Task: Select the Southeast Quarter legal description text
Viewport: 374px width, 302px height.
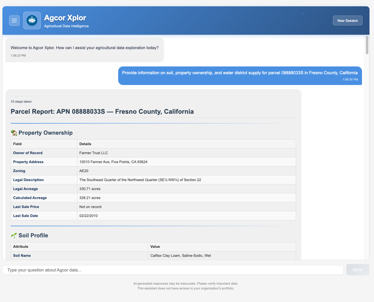Action: (x=140, y=180)
